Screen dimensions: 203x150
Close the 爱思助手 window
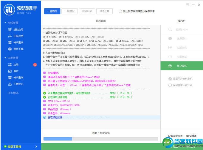[199, 5]
